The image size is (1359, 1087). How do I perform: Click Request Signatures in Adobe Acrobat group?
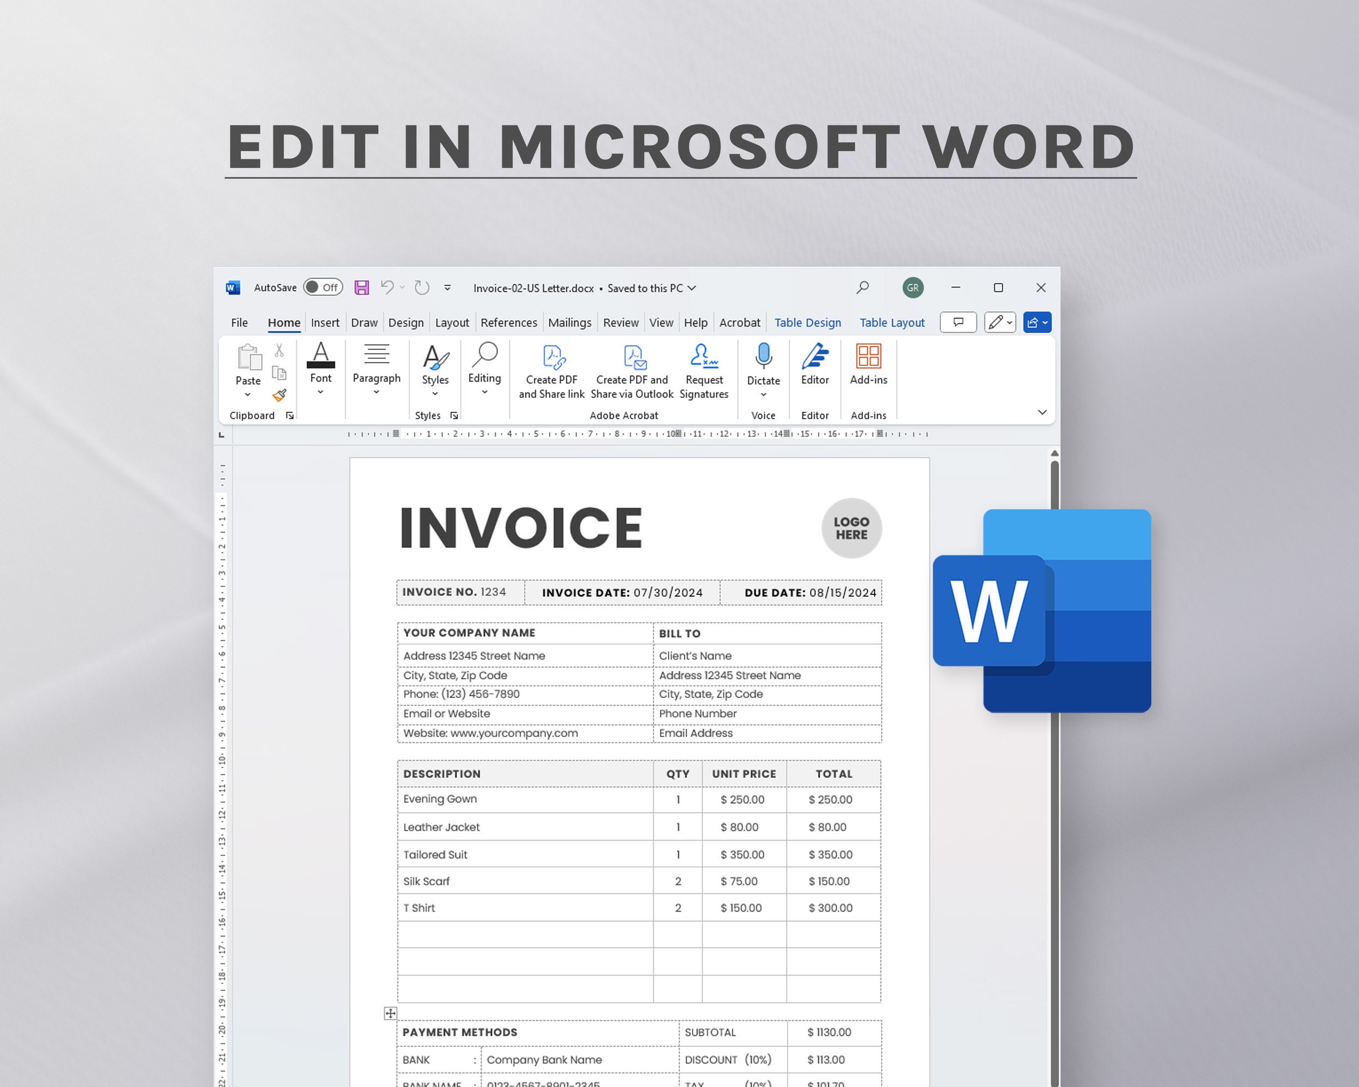(x=704, y=371)
